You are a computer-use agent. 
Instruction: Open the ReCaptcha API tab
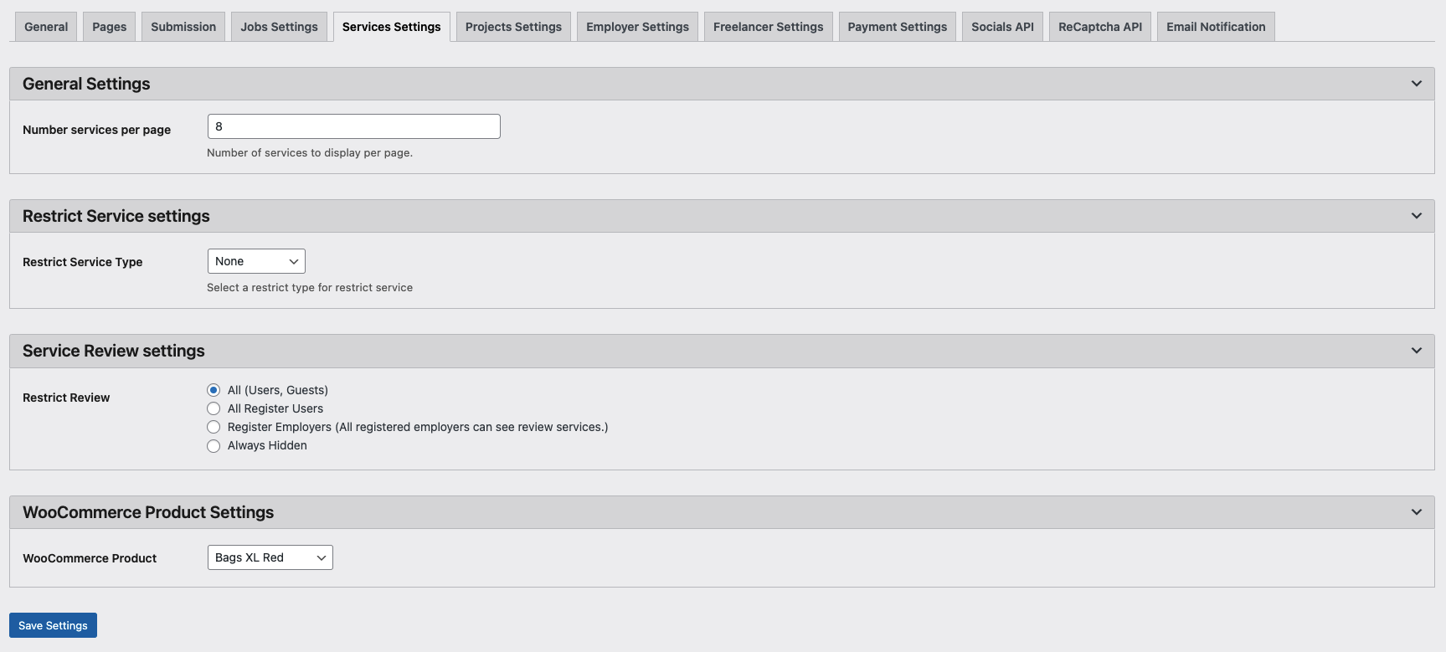1099,27
